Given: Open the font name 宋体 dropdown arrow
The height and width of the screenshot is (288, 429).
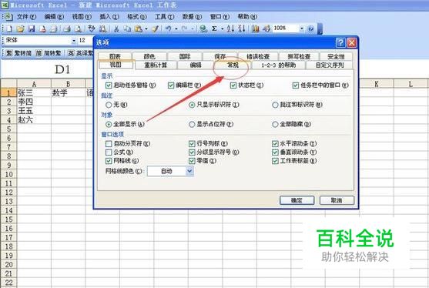Looking at the screenshot, I should coord(74,41).
